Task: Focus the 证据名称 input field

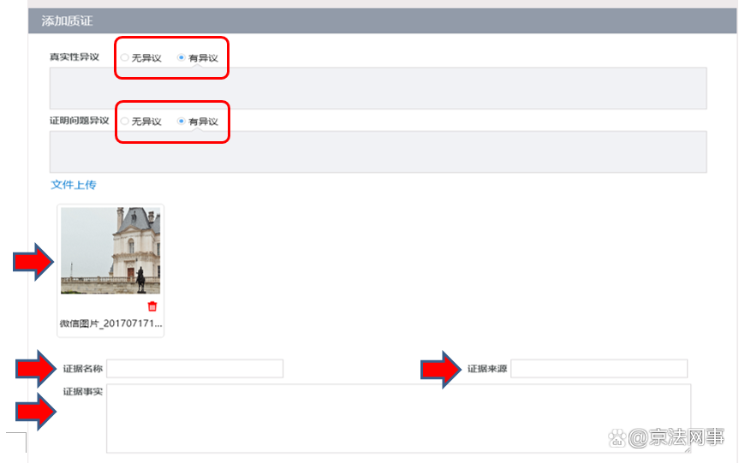Action: 194,369
